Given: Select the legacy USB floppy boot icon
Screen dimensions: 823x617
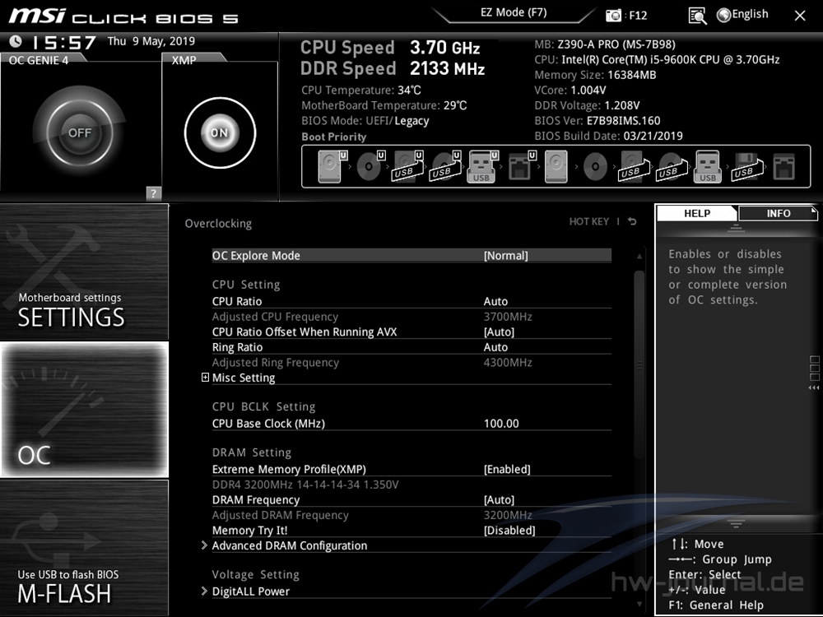Looking at the screenshot, I should tap(746, 166).
